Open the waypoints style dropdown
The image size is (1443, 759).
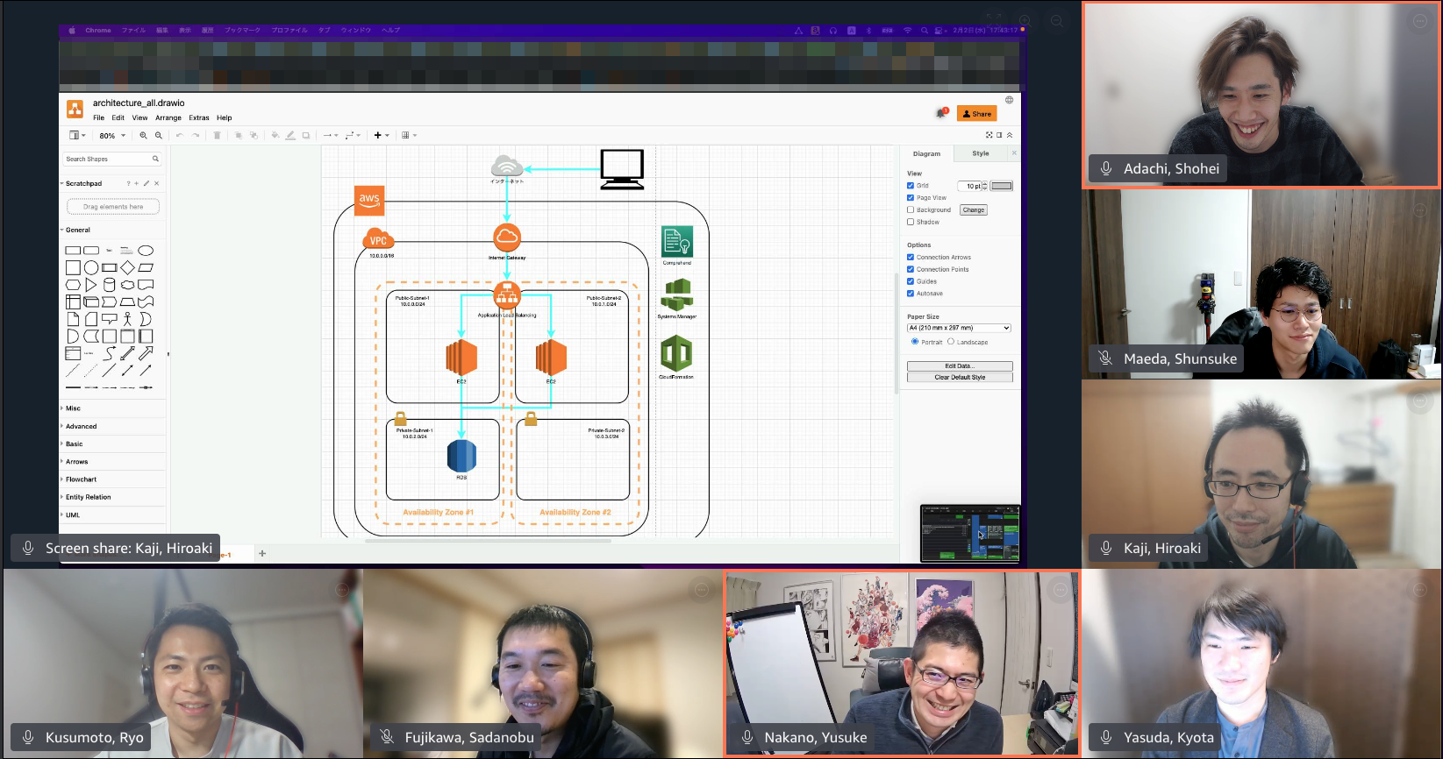coord(353,135)
